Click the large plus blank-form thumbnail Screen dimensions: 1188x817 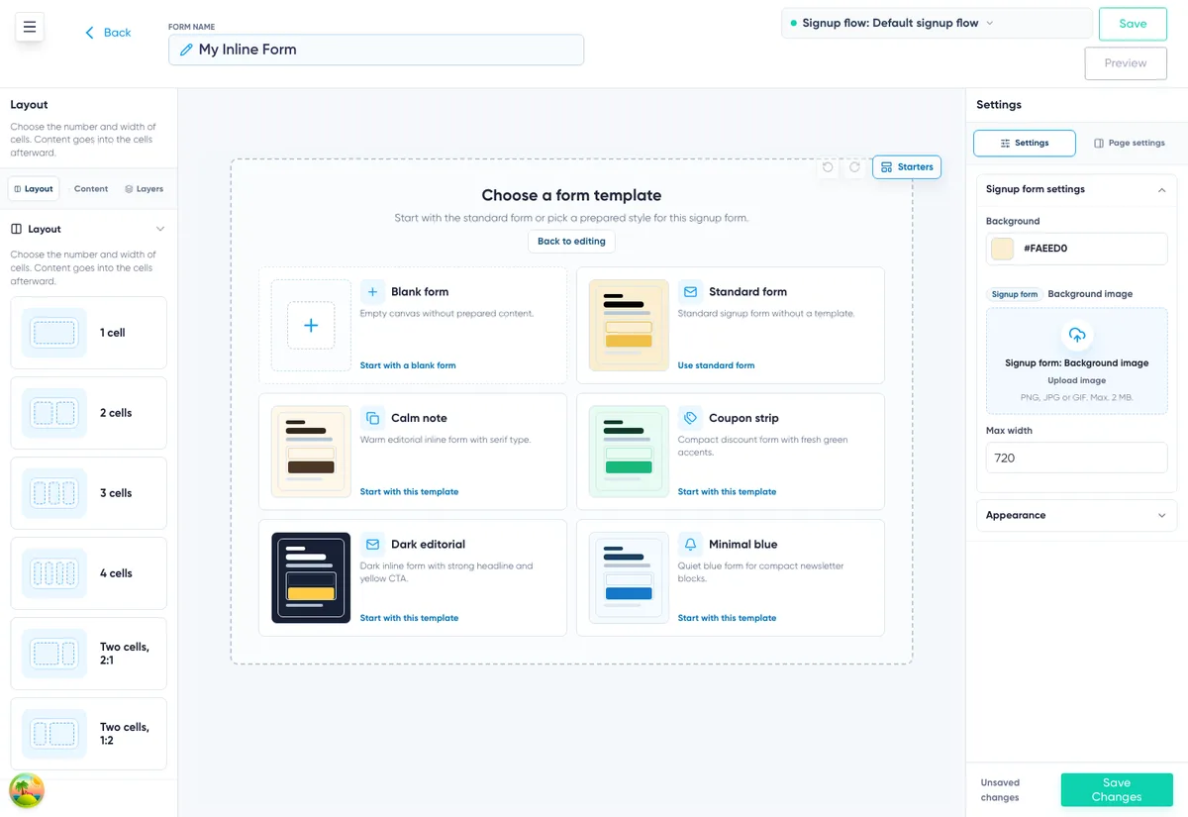pos(311,326)
